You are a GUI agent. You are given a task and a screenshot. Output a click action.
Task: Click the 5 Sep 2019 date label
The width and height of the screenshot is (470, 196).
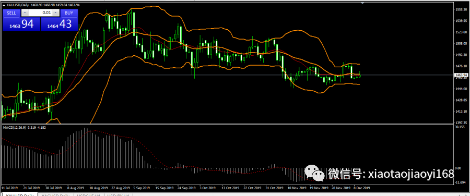[142, 188]
